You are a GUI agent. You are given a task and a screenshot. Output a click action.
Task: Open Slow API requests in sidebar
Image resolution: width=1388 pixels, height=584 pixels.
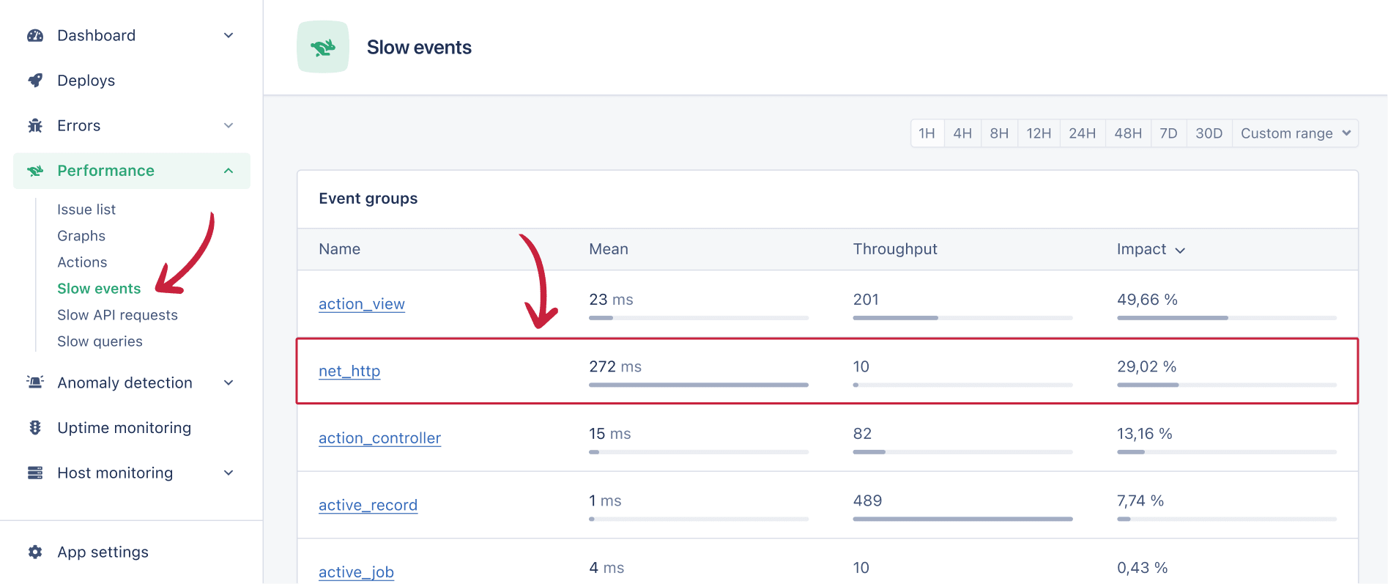coord(117,315)
